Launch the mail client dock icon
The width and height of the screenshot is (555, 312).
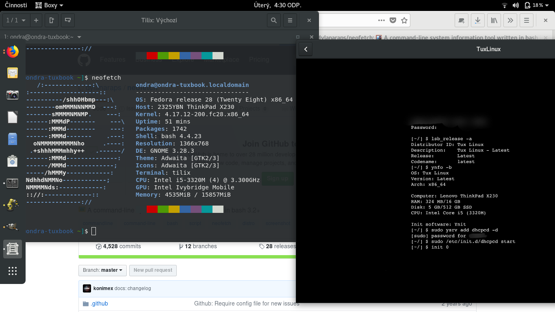tap(13, 73)
